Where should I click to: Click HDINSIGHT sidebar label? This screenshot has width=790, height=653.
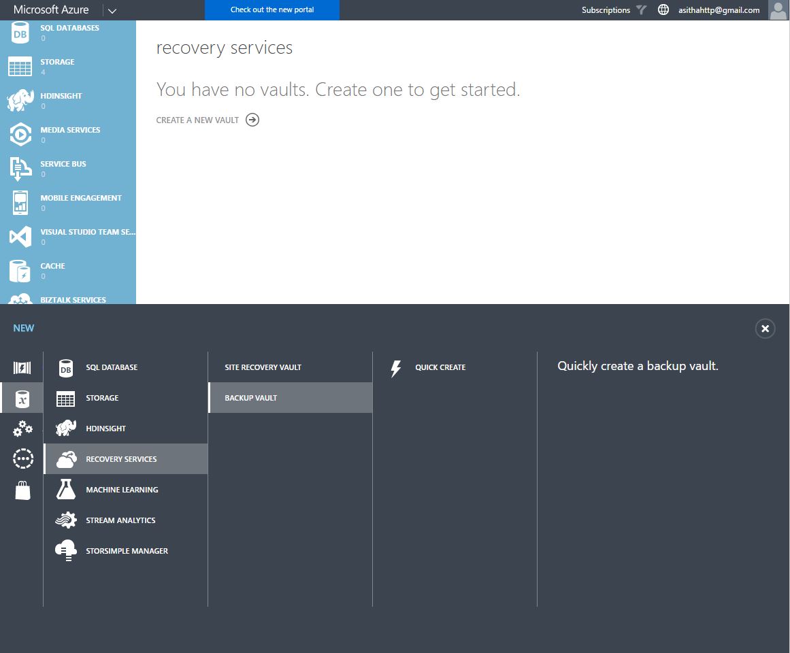coord(61,96)
